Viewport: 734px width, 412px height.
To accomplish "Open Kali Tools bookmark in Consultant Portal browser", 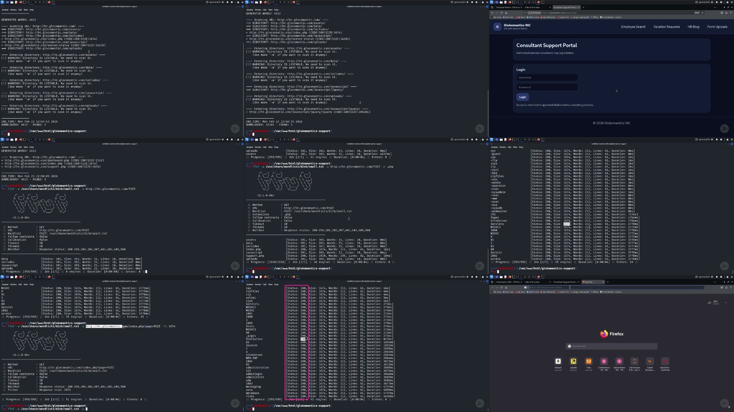I will coord(508,18).
